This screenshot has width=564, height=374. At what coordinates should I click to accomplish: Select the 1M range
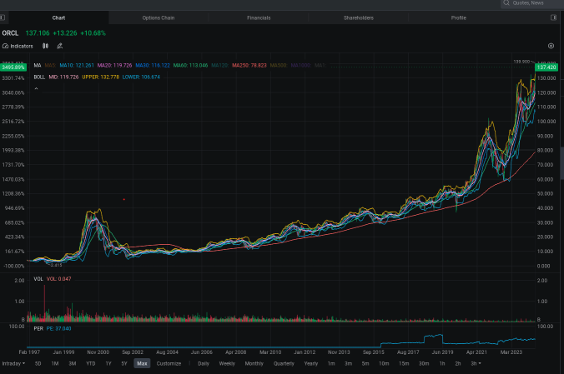point(55,363)
